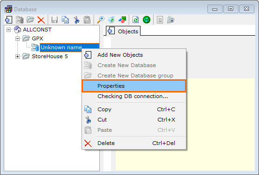The image size is (259, 175).
Task: Switch to the Objects tab
Action: click(123, 31)
